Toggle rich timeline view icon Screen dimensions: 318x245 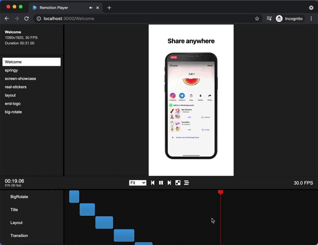(186, 183)
